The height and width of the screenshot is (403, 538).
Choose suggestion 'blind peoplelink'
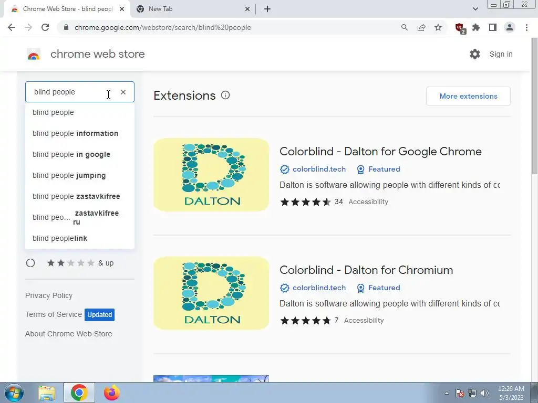pyautogui.click(x=80, y=238)
